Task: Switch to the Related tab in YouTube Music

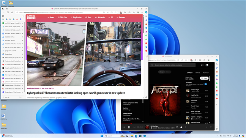Action: (x=206, y=73)
